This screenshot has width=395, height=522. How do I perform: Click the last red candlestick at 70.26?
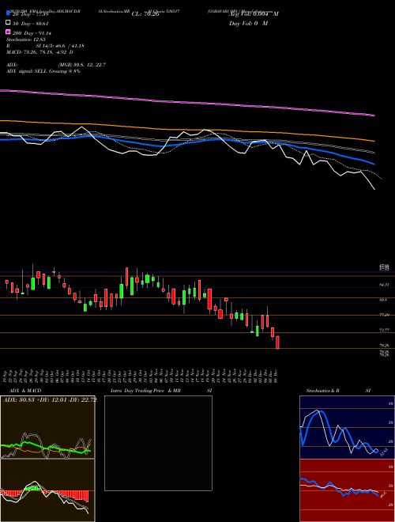(277, 342)
